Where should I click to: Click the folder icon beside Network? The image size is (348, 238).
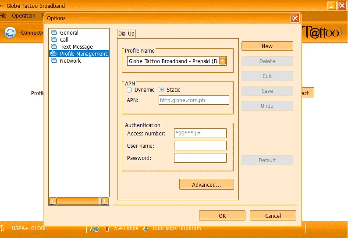pos(54,60)
